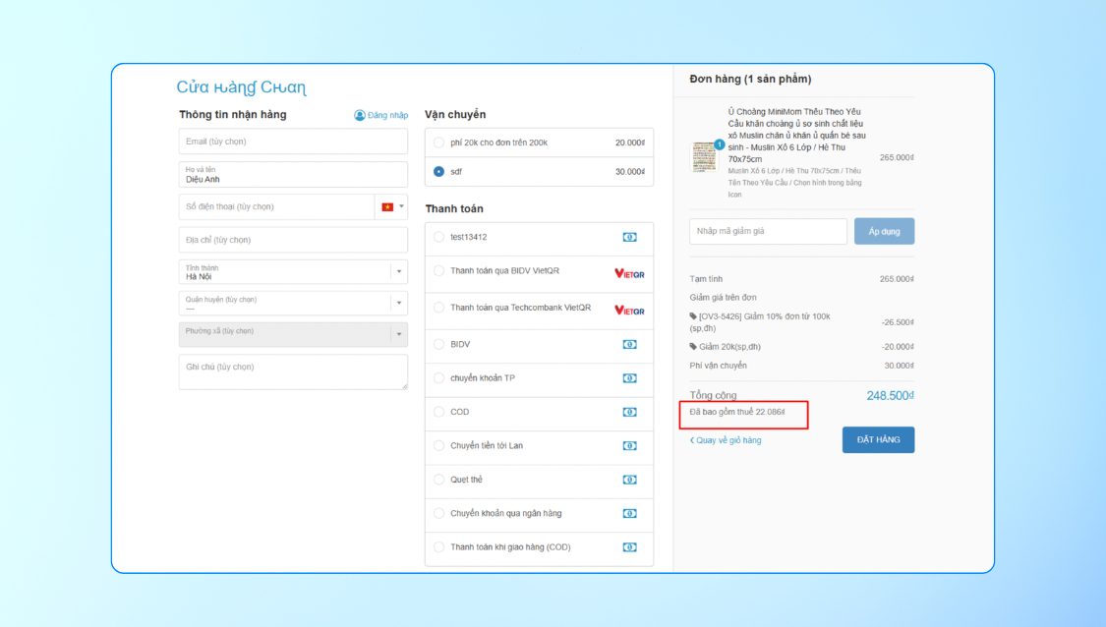Select shipping option phí 20k cho đơn trên 200k
The image size is (1106, 627).
[x=438, y=142]
